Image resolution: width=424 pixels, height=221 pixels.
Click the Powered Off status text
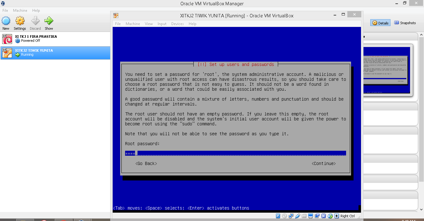click(x=31, y=41)
